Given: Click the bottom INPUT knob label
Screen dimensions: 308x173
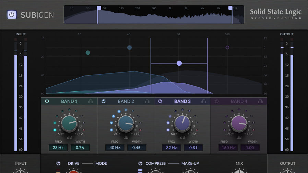Looking at the screenshot, I should click(21, 163).
